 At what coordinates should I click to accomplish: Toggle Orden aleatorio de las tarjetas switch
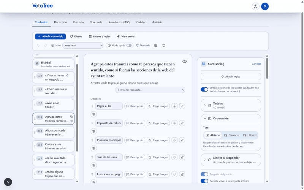(204, 90)
